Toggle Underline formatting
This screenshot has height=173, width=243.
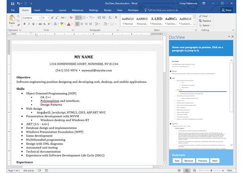pos(33,24)
